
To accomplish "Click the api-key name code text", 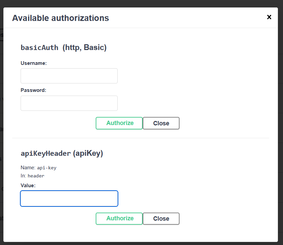I will tap(47, 168).
